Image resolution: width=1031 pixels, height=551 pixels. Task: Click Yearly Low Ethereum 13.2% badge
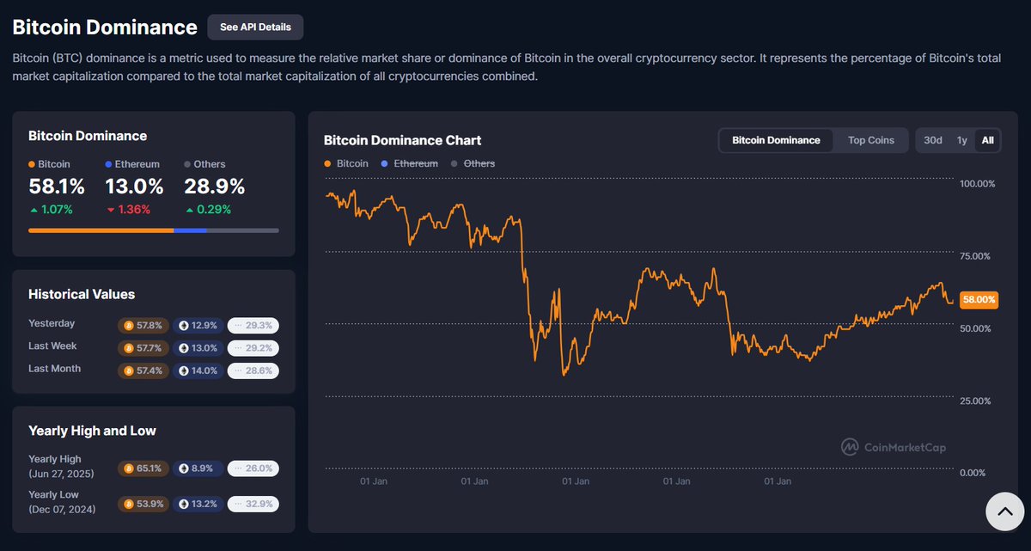coord(198,504)
